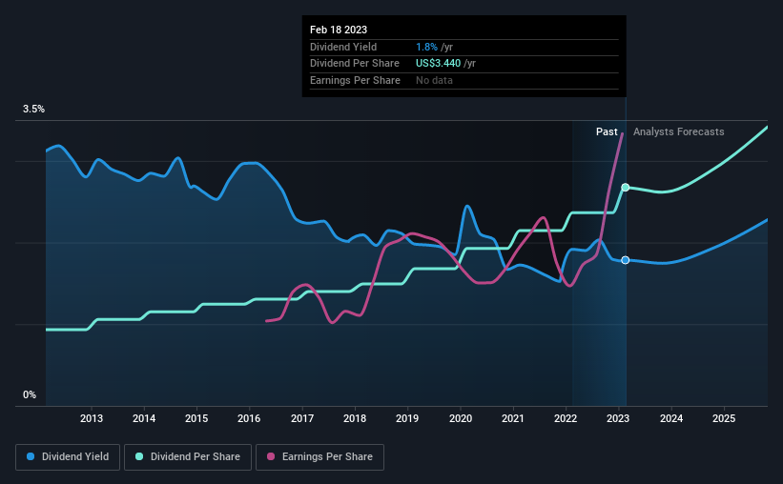Click the 2019 x-axis year label
This screenshot has height=484, width=783.
pyautogui.click(x=407, y=418)
